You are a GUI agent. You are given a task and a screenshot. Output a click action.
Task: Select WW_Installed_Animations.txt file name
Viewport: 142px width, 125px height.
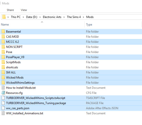point(24,113)
